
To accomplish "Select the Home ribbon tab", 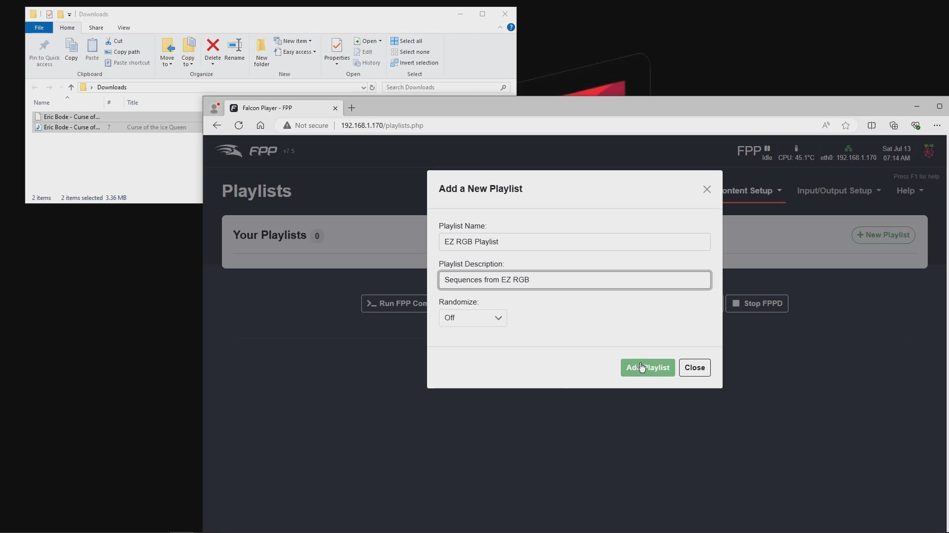I will (67, 28).
